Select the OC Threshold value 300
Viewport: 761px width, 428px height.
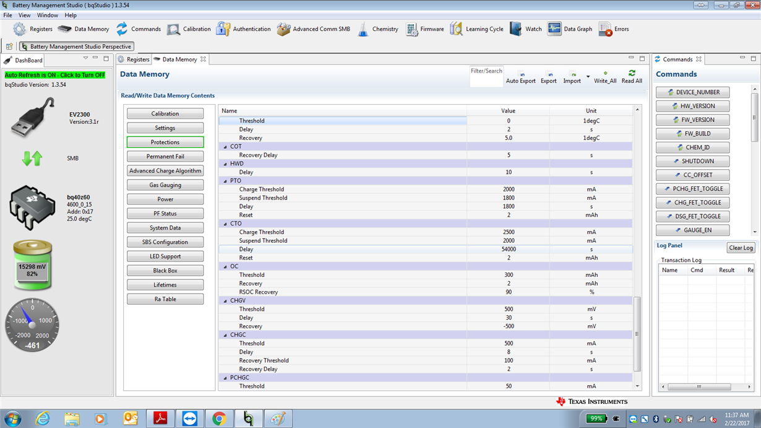pos(508,275)
